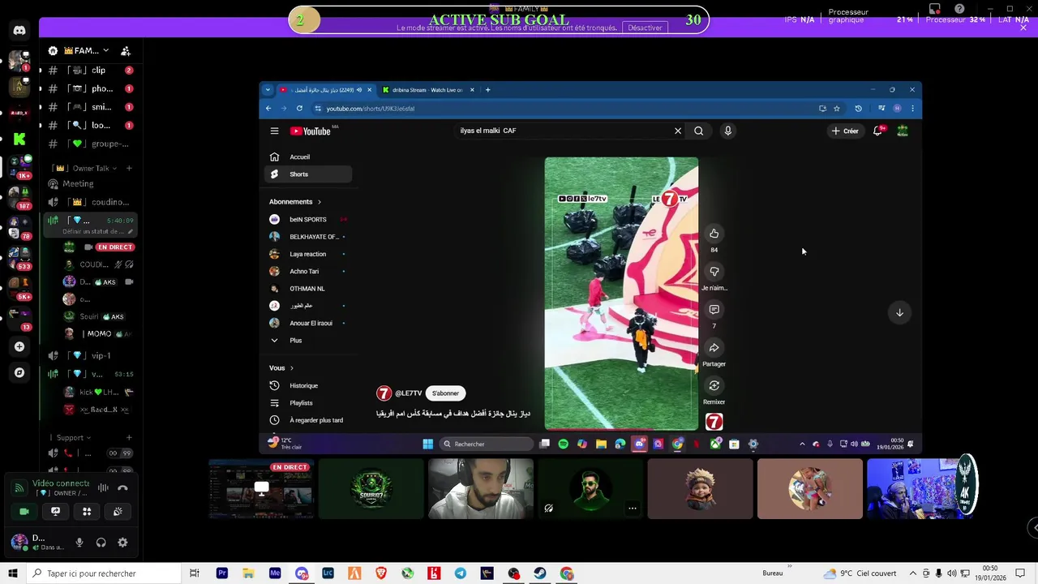The image size is (1038, 584).
Task: Reload page in streamed Chrome window
Action: (x=299, y=108)
